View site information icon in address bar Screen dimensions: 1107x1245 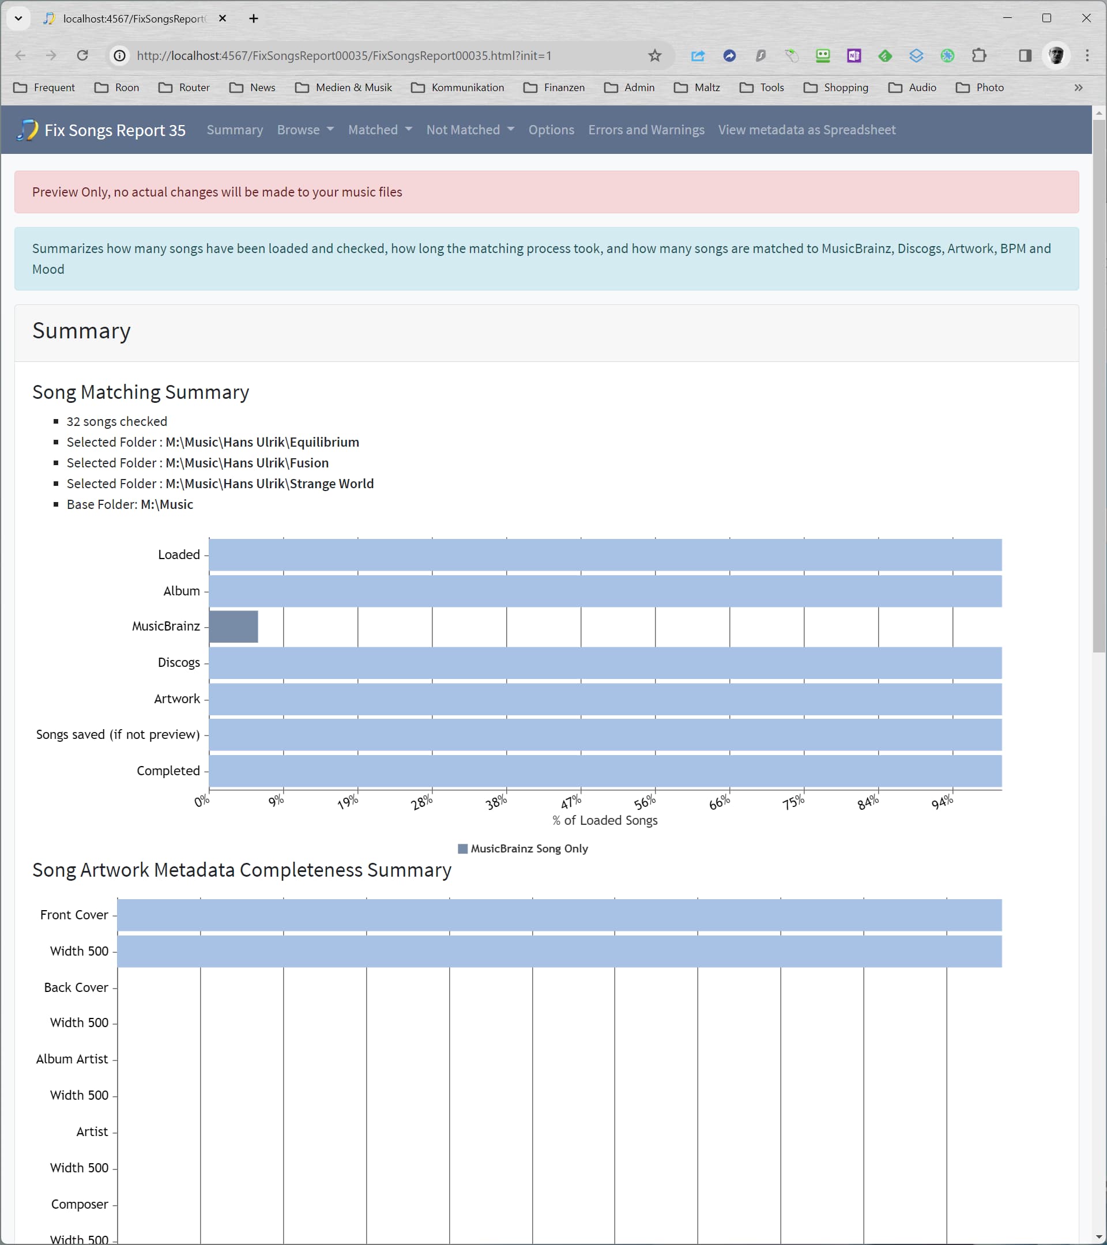[120, 55]
